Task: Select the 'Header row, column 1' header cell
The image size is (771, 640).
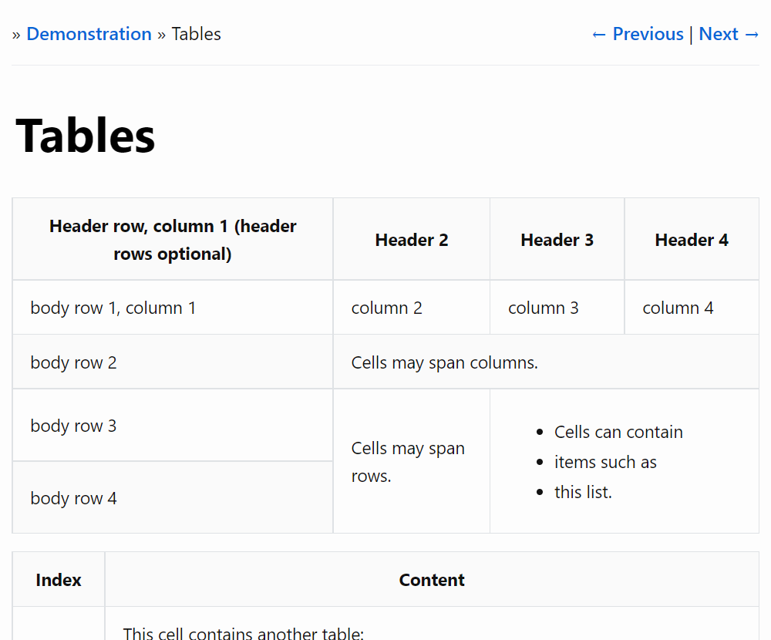Action: click(173, 240)
